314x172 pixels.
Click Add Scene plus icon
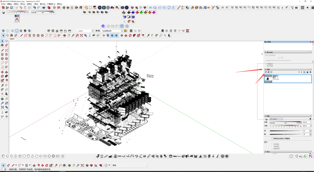[x=269, y=72]
